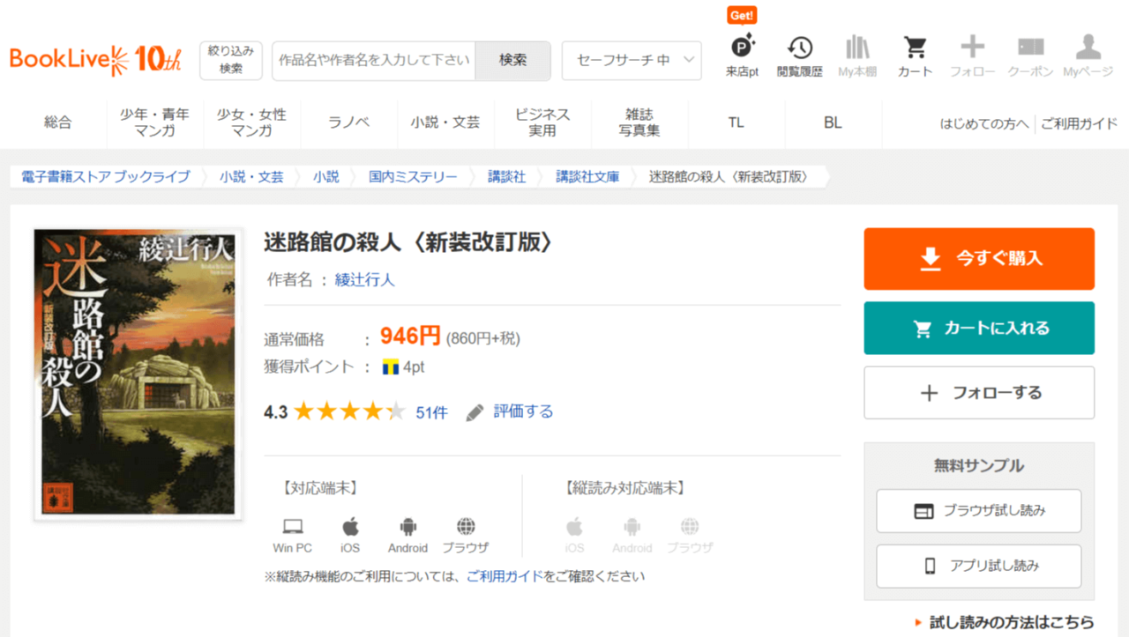Open the クーポン coupon icon
This screenshot has width=1129, height=637.
coord(1030,56)
